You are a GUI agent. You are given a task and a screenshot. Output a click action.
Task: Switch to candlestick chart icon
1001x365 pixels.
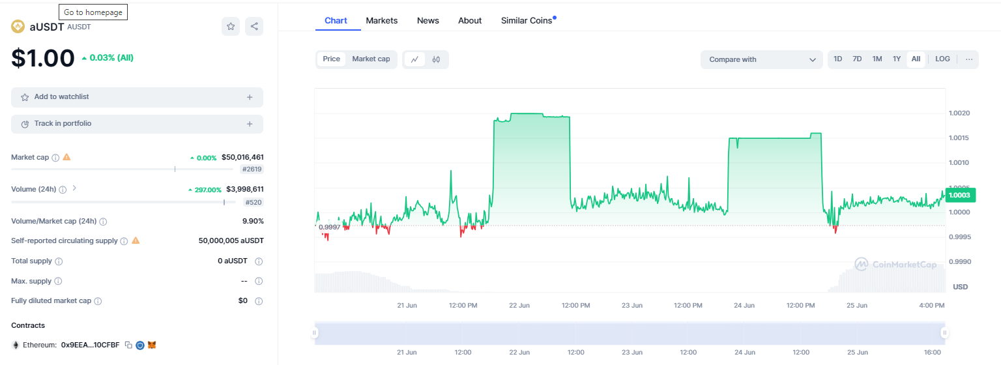coord(437,59)
